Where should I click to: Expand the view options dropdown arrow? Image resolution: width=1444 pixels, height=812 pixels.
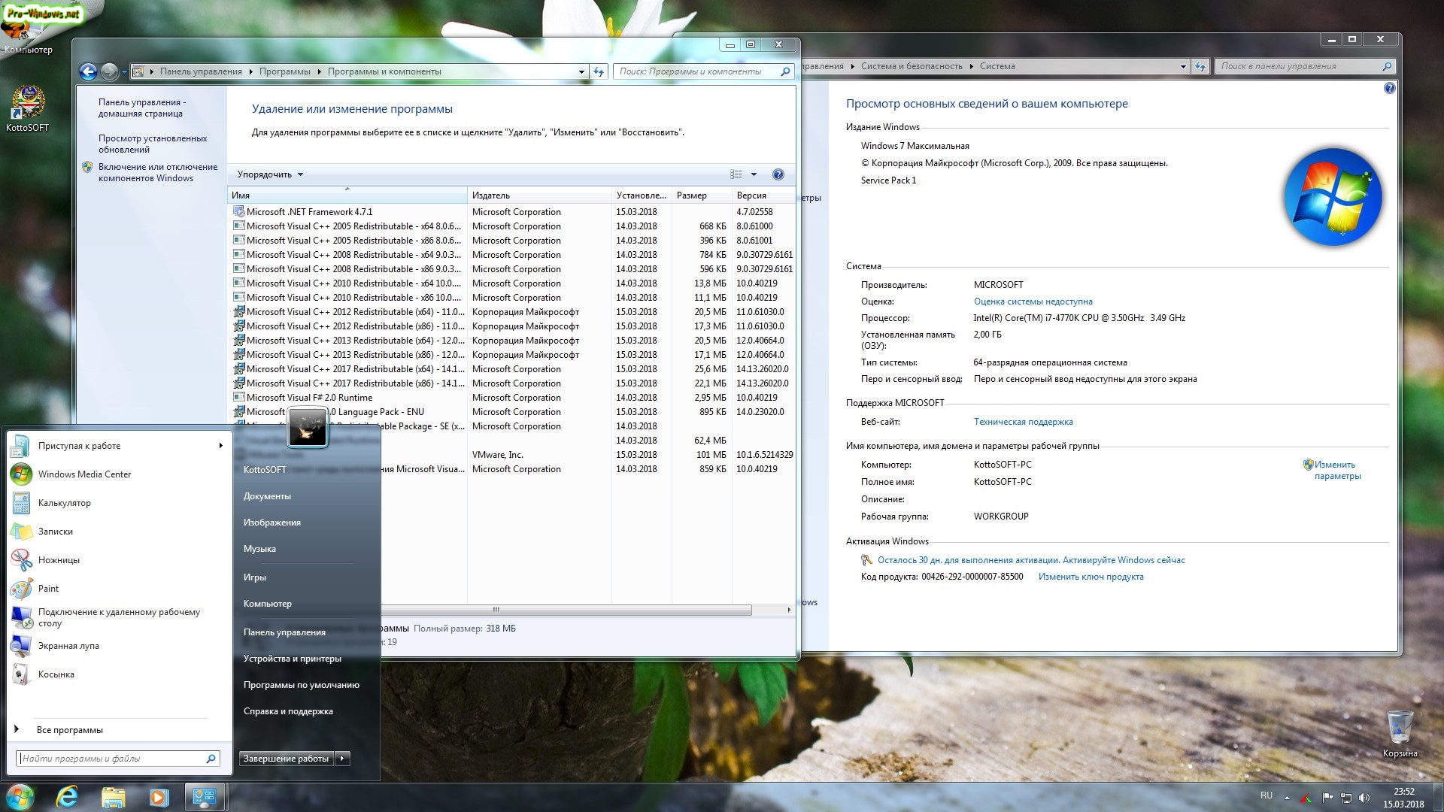click(x=754, y=174)
